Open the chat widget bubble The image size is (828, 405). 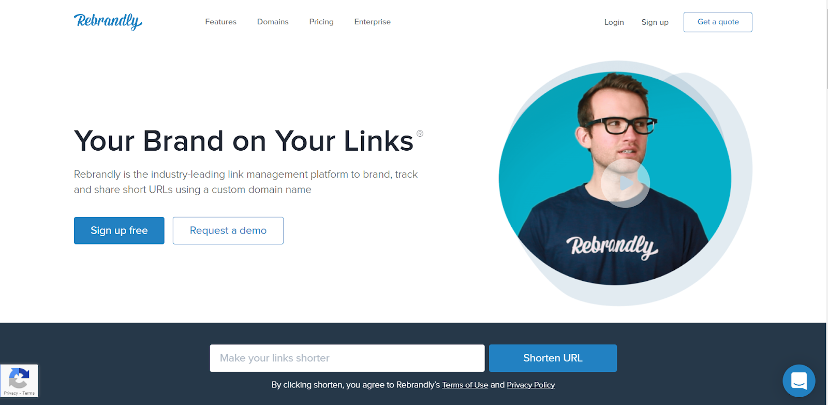(799, 381)
